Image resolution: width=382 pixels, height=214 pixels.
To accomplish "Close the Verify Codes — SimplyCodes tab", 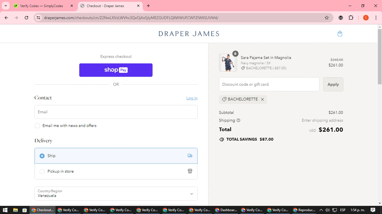I will [72, 6].
